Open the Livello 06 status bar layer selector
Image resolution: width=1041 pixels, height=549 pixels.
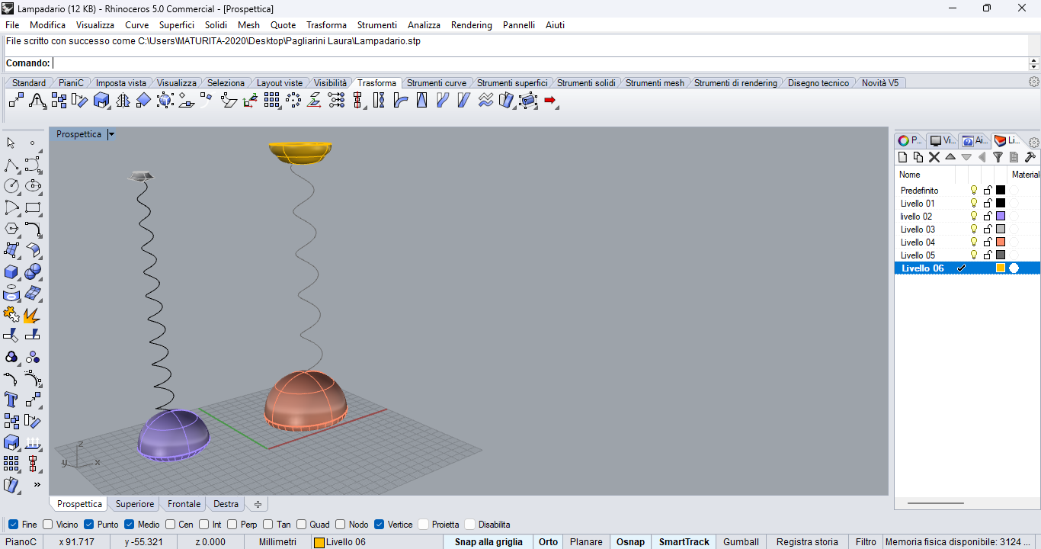coord(340,542)
